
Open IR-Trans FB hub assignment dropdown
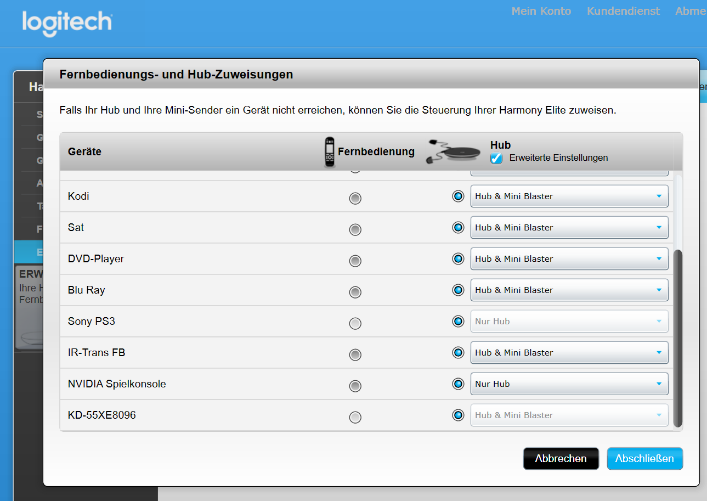569,353
